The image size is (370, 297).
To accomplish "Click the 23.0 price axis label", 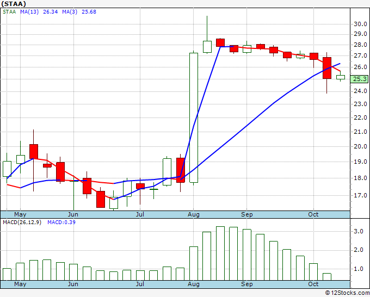I will click(360, 104).
